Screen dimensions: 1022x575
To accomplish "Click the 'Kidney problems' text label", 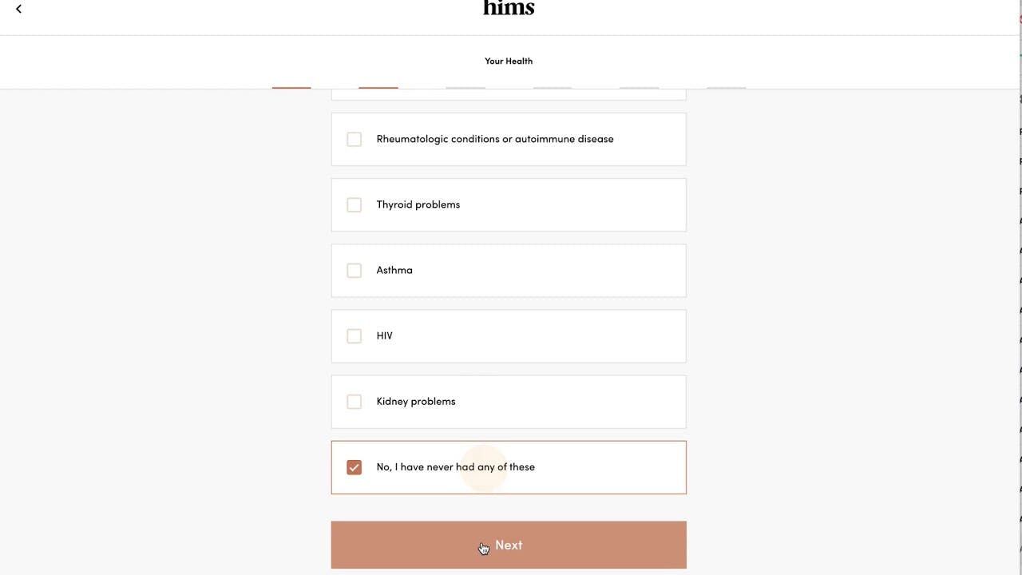I will 415,401.
